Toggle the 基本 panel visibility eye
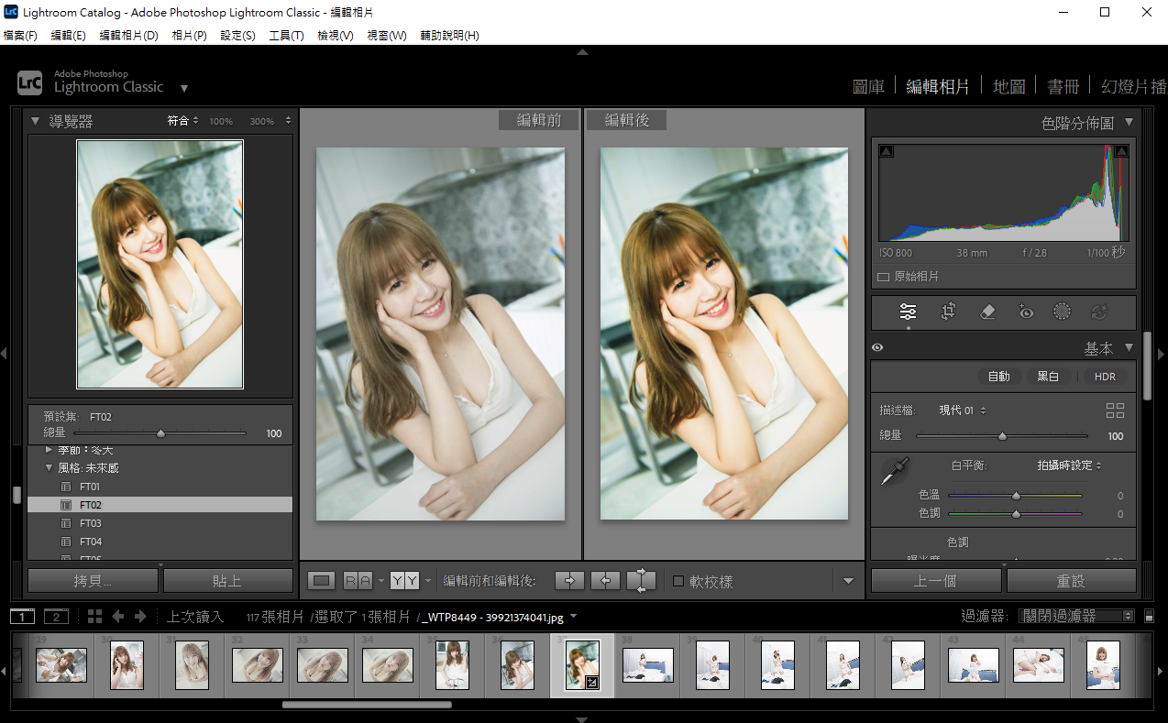 tap(877, 348)
